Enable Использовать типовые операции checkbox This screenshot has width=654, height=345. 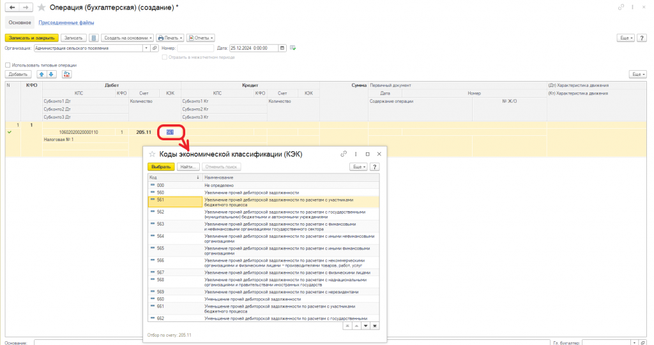tap(8, 65)
